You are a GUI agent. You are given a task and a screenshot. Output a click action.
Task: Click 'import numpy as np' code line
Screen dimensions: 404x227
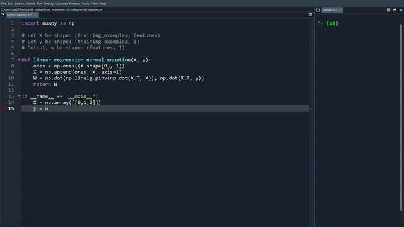click(x=48, y=23)
